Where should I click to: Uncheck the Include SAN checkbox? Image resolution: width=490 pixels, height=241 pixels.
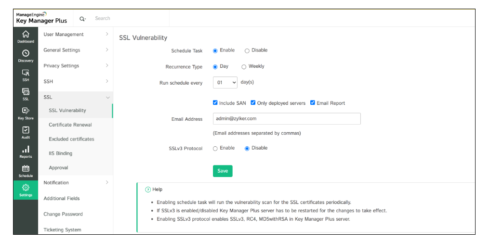pos(215,103)
